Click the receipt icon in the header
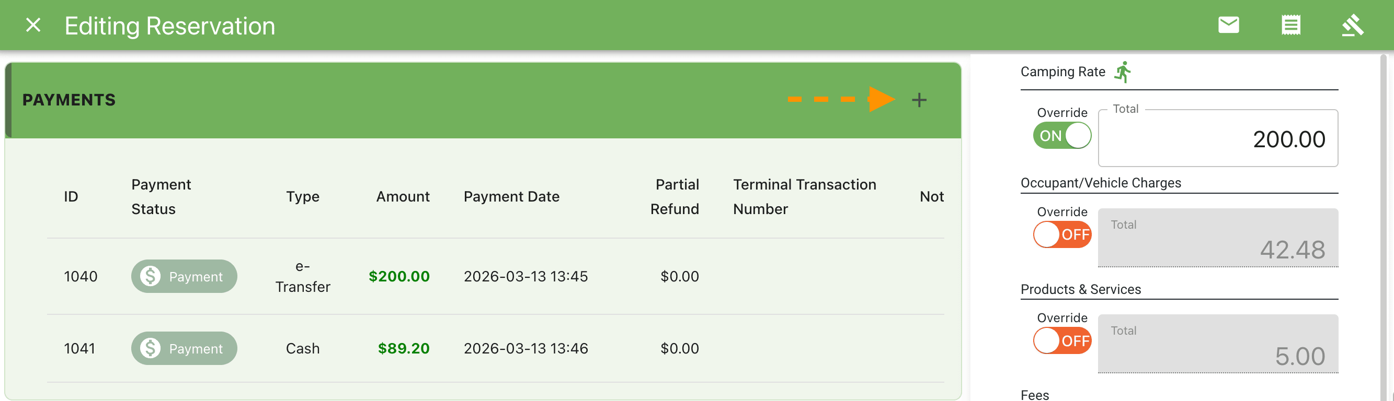 [x=1292, y=25]
